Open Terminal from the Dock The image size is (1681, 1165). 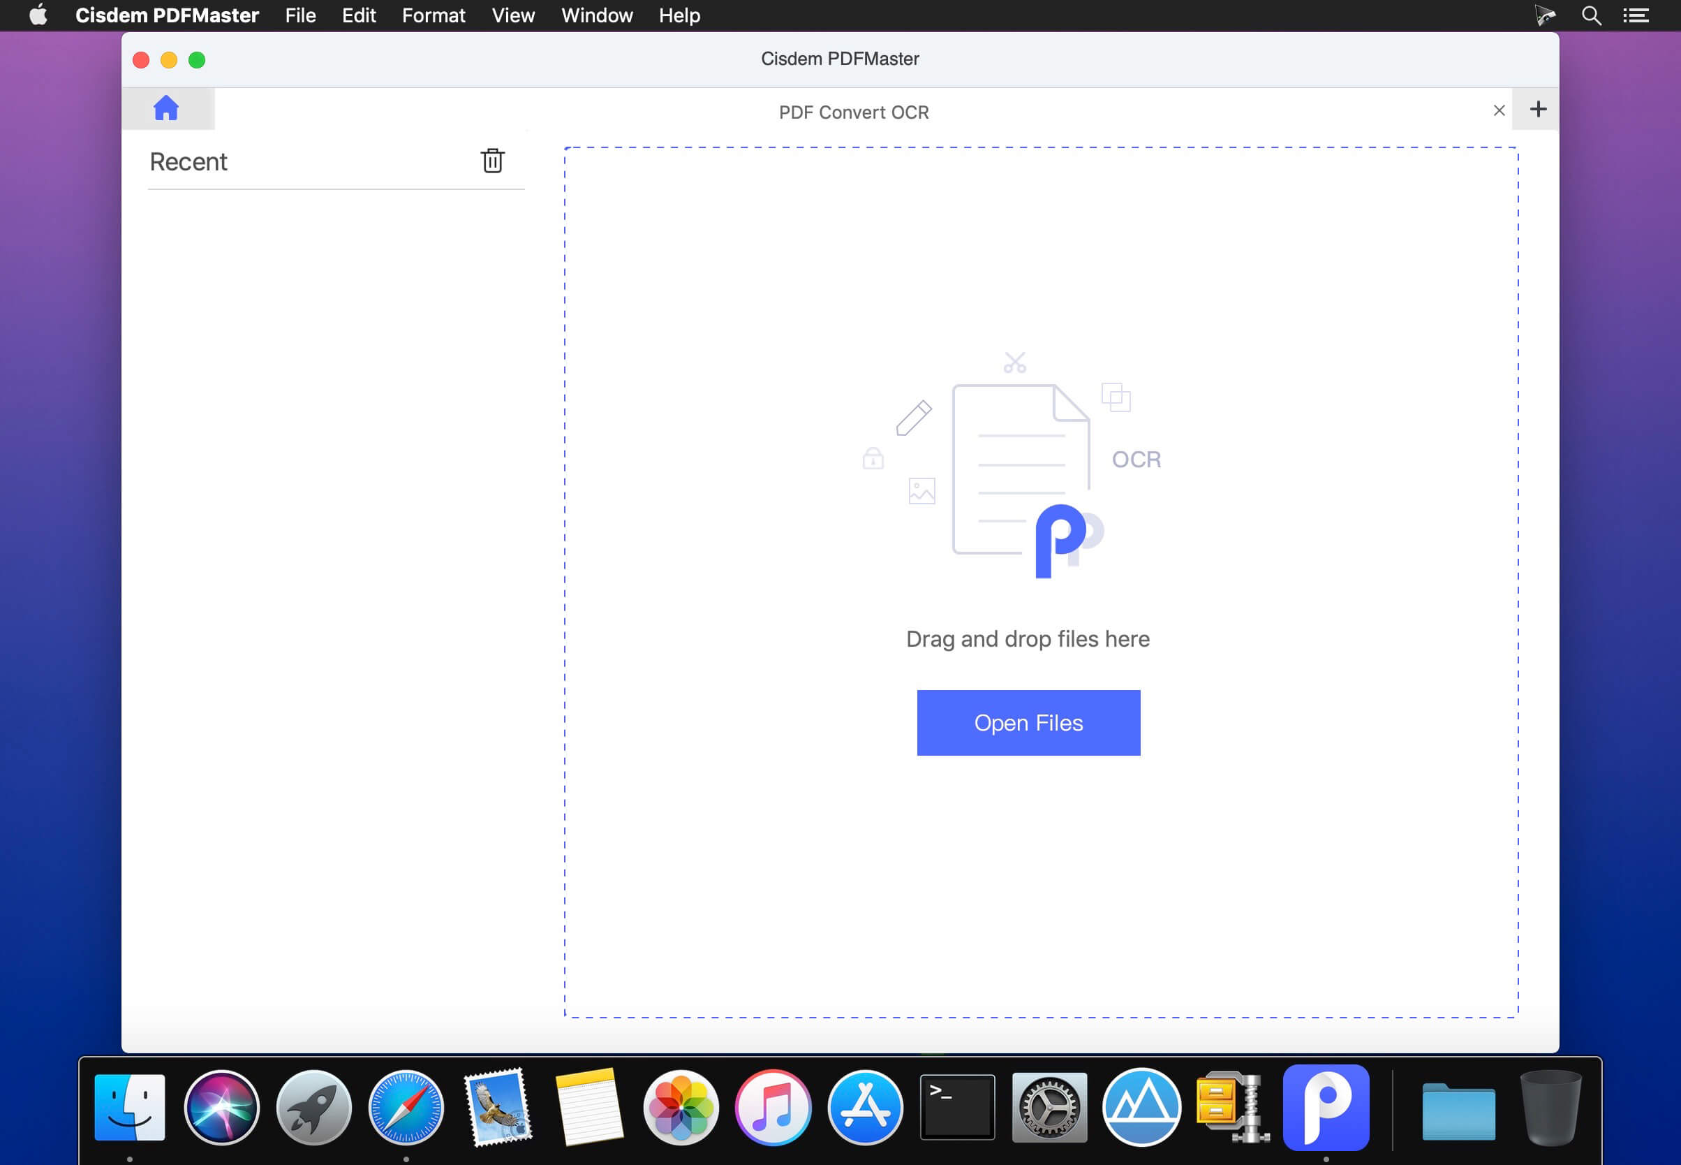click(x=956, y=1106)
